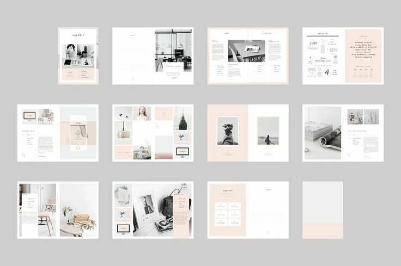
Task: Open the spread showing the phone mockup
Action: [58, 133]
